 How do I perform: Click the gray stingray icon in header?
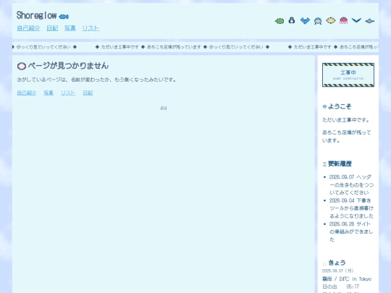(x=369, y=21)
